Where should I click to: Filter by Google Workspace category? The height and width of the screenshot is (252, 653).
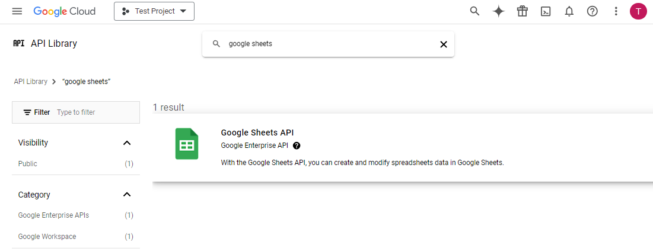[x=47, y=237]
